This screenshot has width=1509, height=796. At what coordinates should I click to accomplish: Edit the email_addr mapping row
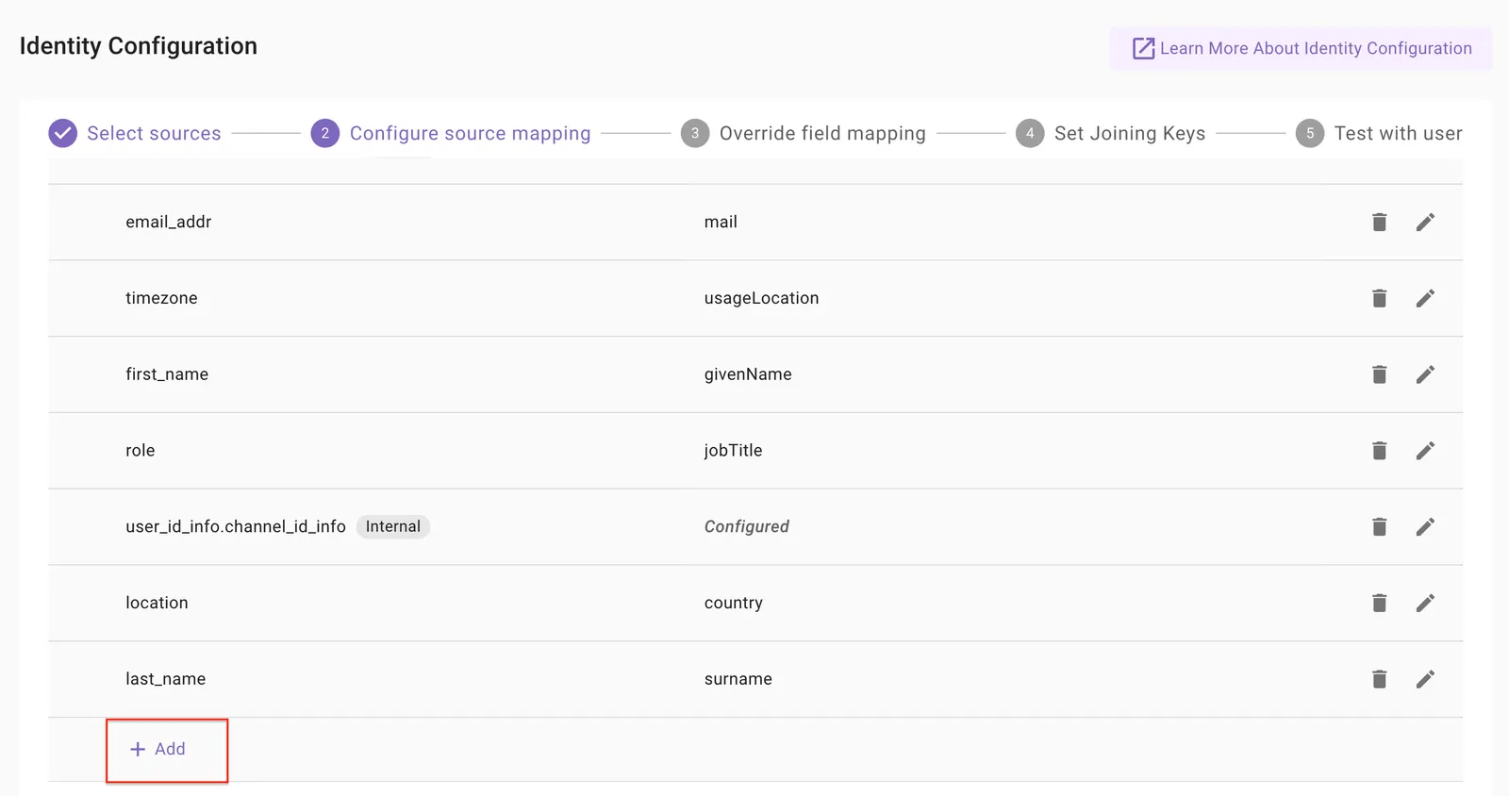[1425, 222]
